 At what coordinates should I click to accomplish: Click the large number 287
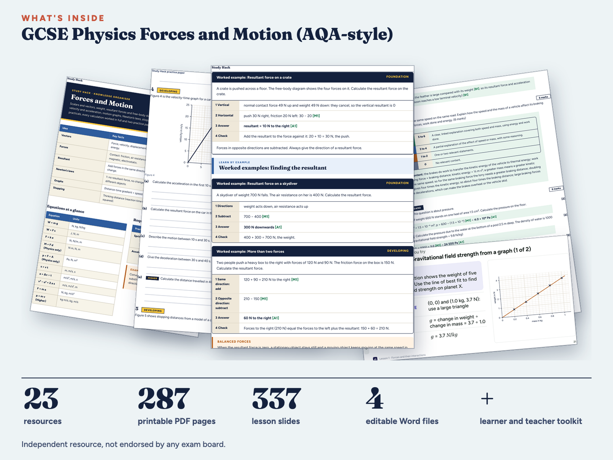[164, 399]
